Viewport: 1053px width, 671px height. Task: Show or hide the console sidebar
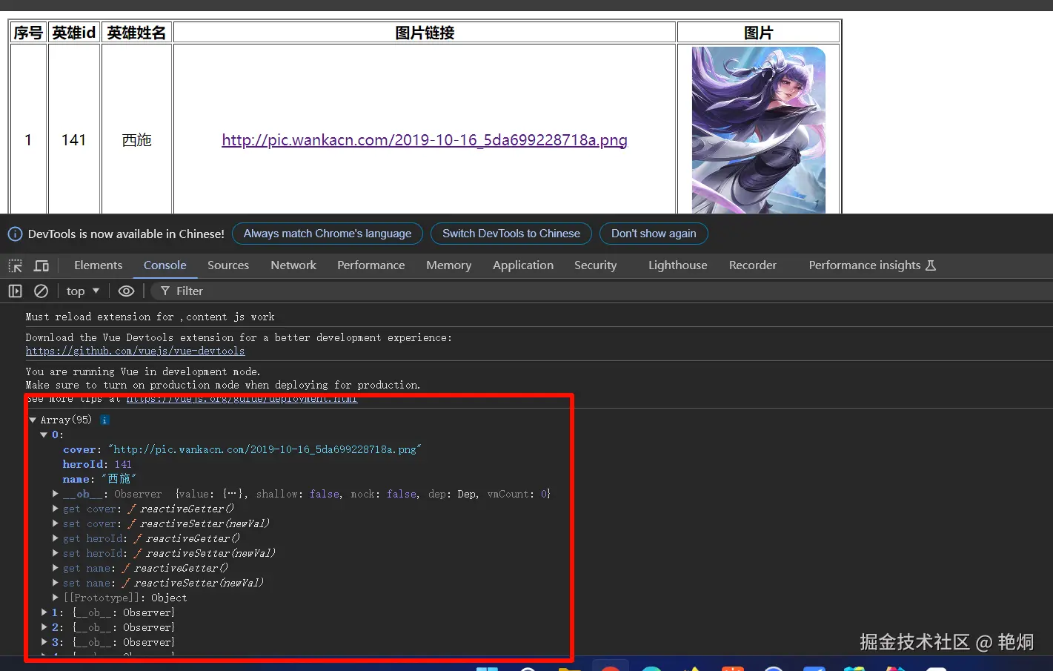[15, 291]
